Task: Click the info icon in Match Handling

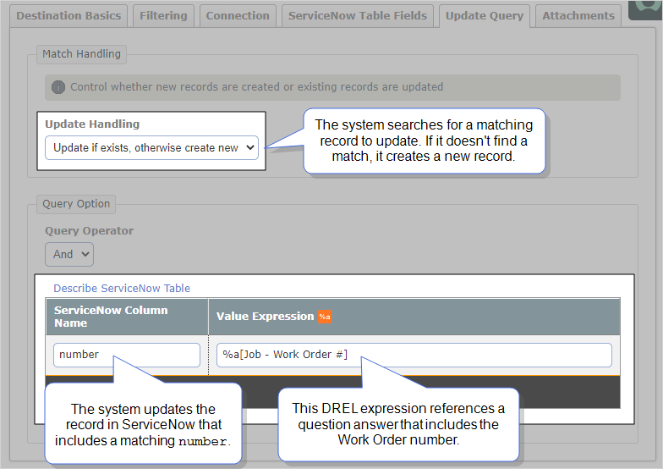Action: pyautogui.click(x=58, y=87)
